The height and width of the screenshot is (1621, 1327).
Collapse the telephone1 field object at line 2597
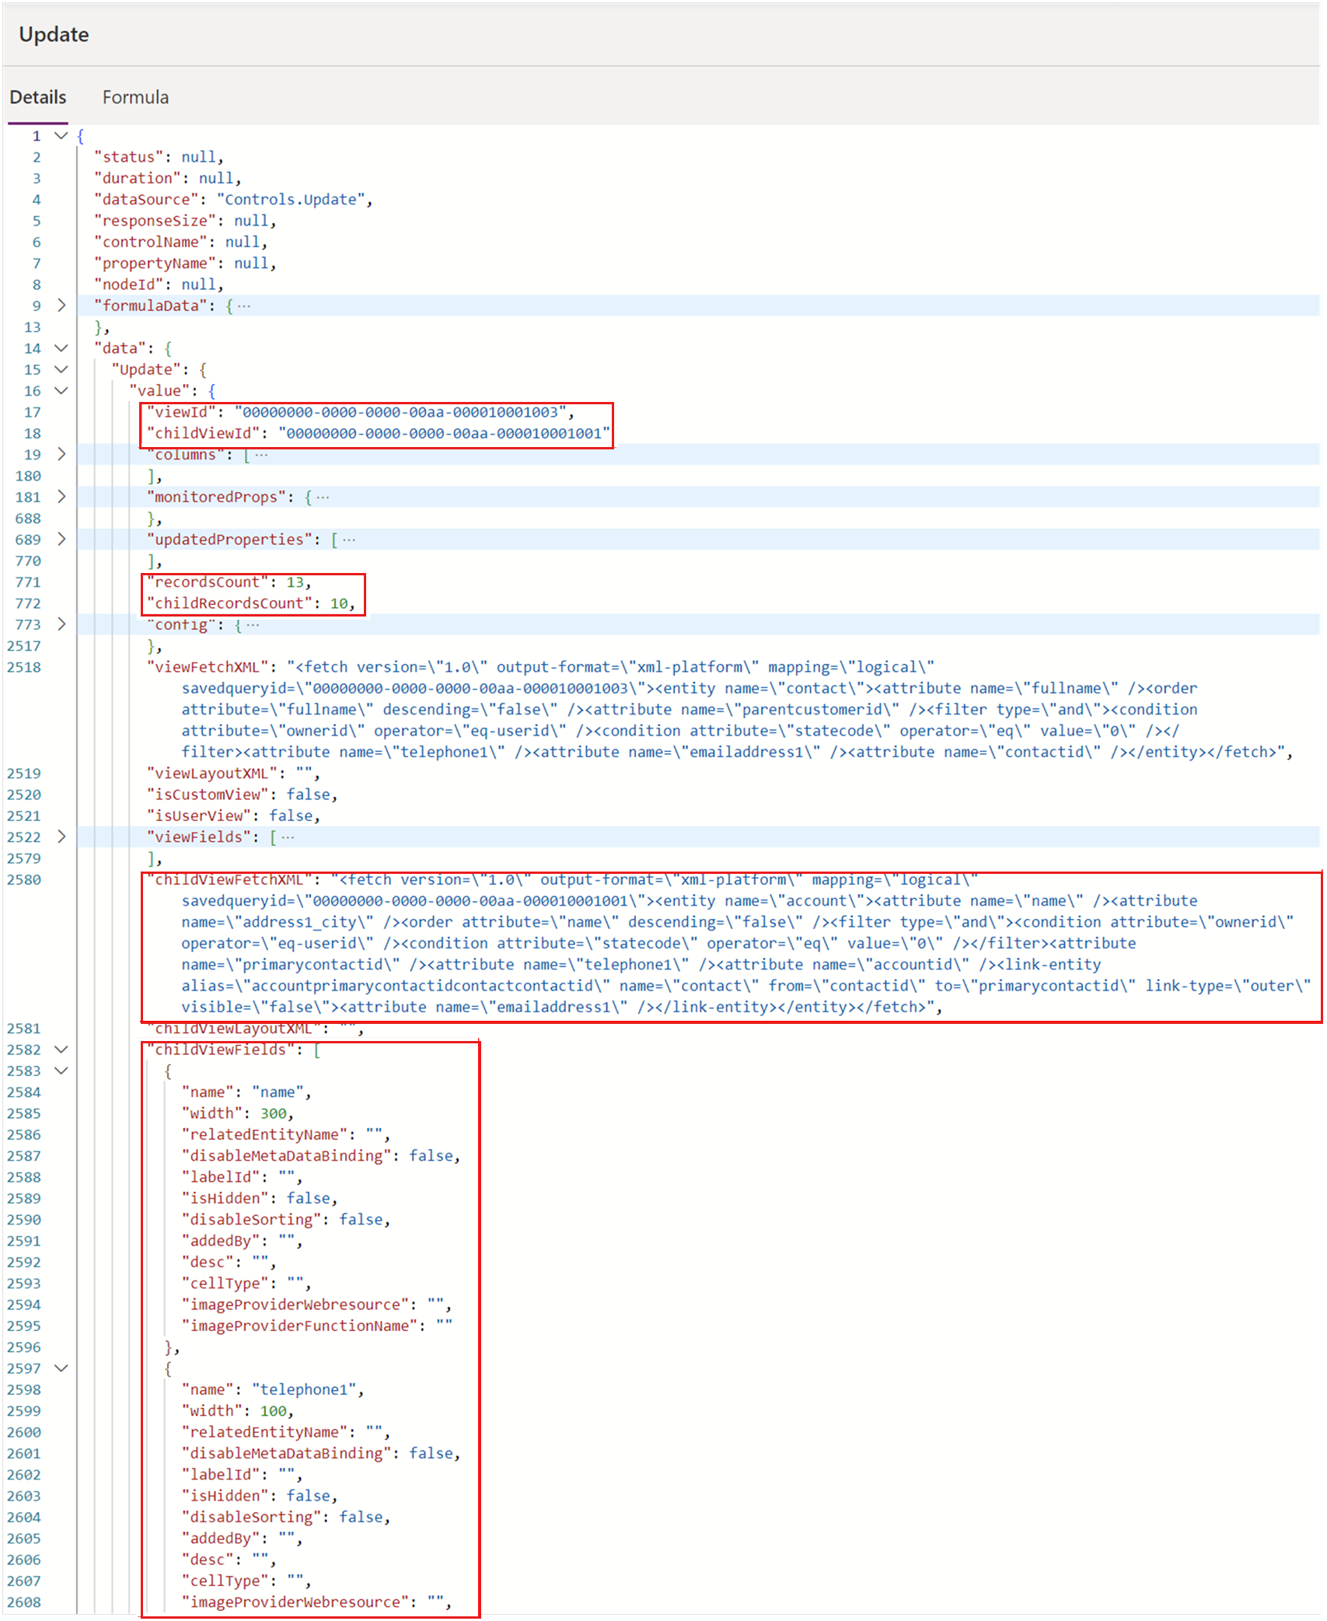tap(61, 1368)
